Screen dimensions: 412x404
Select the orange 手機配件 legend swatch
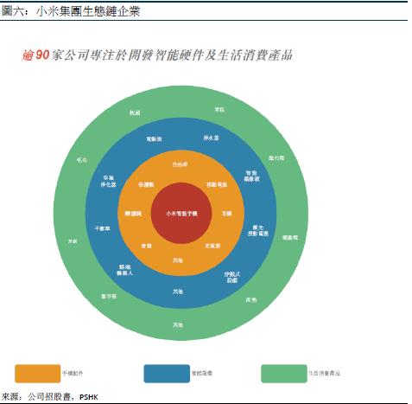tap(38, 374)
